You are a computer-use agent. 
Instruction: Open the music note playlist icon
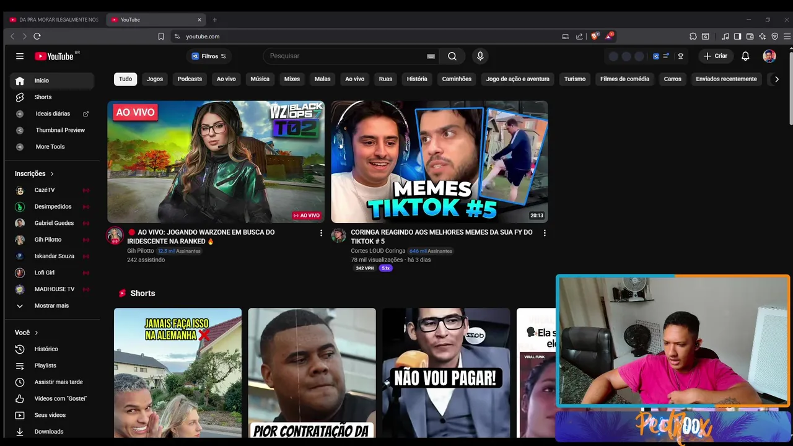click(725, 37)
